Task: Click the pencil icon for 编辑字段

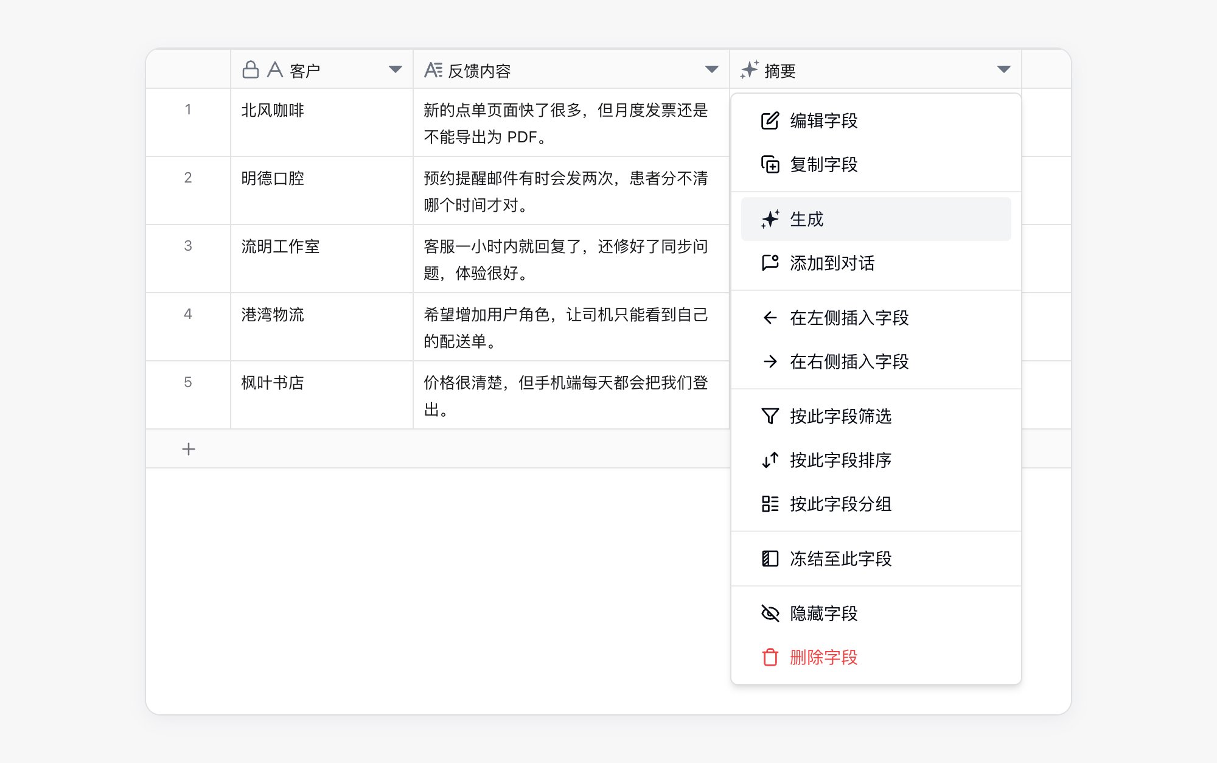Action: 770,120
